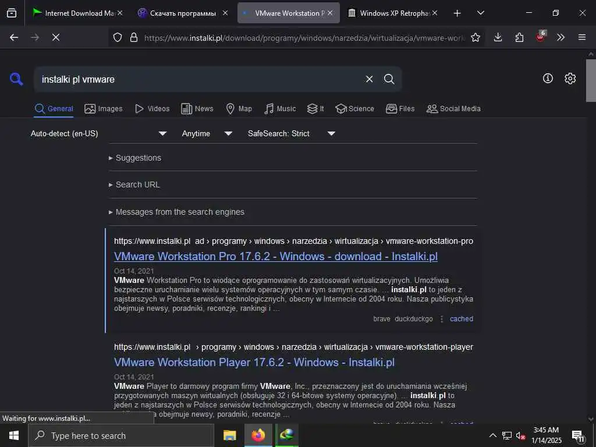Open the Extensions puzzle-piece menu
The height and width of the screenshot is (447, 596).
click(x=519, y=37)
